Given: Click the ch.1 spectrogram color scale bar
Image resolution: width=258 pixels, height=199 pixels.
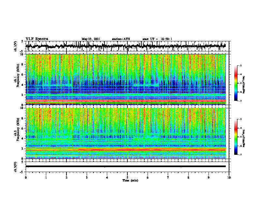Looking at the screenshot, I should pos(236,83).
